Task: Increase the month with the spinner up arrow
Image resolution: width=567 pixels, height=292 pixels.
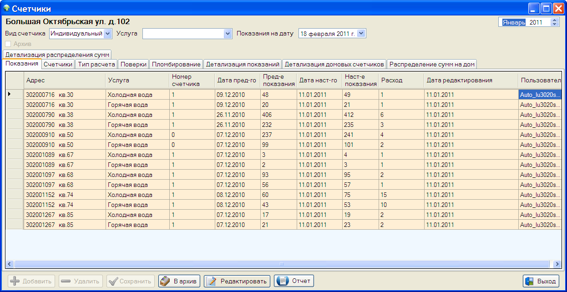Action: tap(554, 20)
